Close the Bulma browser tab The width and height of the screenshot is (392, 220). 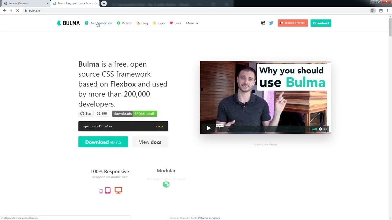[96, 3]
